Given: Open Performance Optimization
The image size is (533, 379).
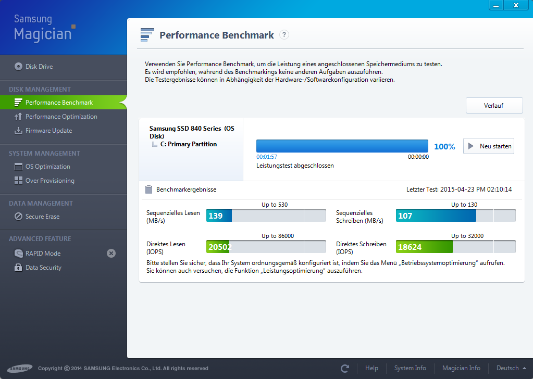Looking at the screenshot, I should [61, 117].
